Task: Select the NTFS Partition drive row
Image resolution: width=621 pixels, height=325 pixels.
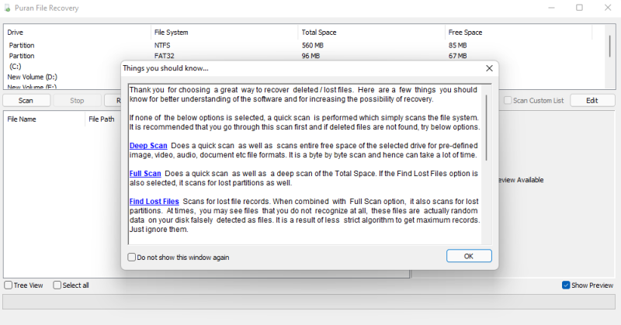Action: (304, 46)
